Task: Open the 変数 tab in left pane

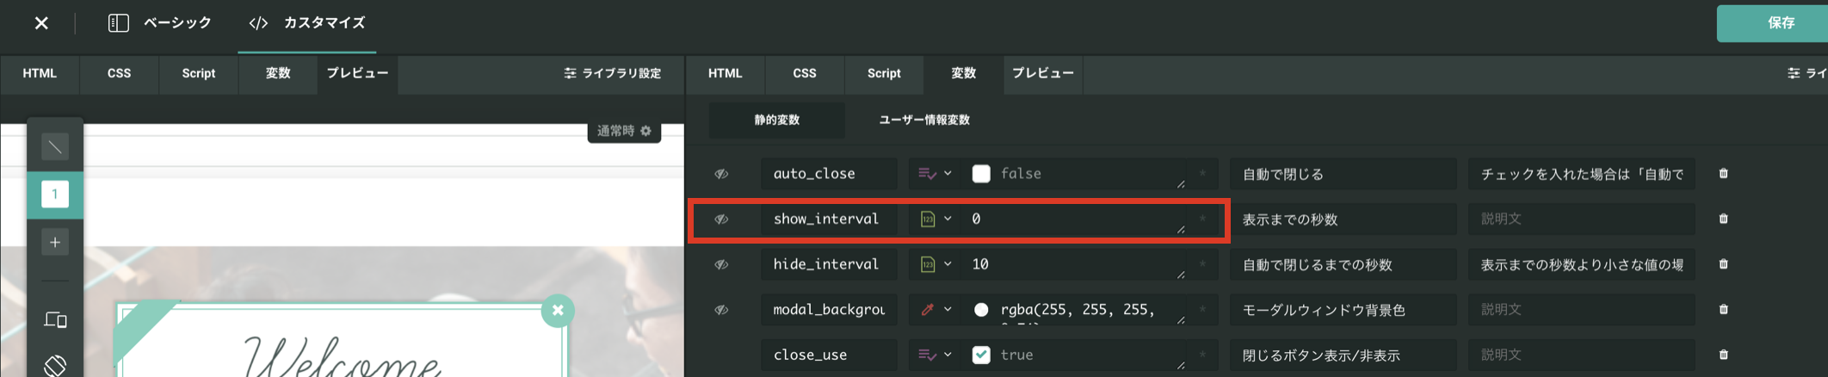Action: pyautogui.click(x=277, y=73)
